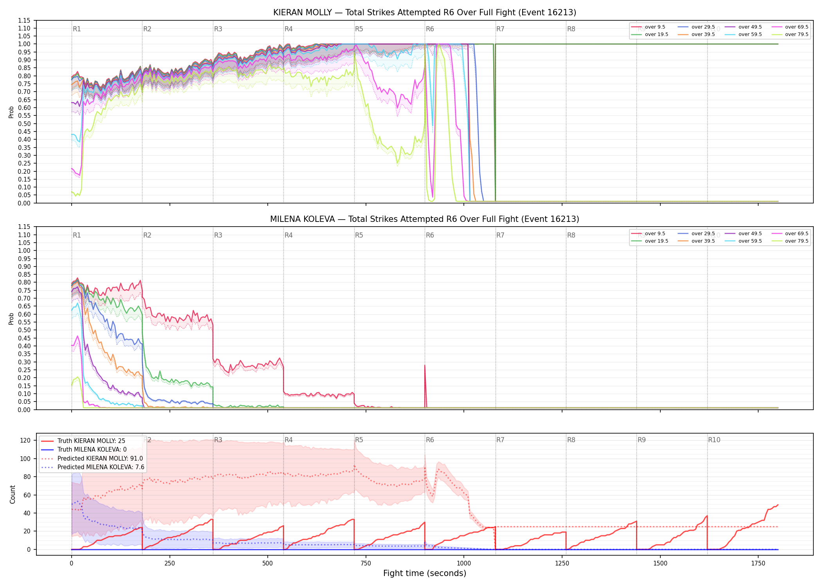Click the x-axis tick label 250

tap(169, 564)
